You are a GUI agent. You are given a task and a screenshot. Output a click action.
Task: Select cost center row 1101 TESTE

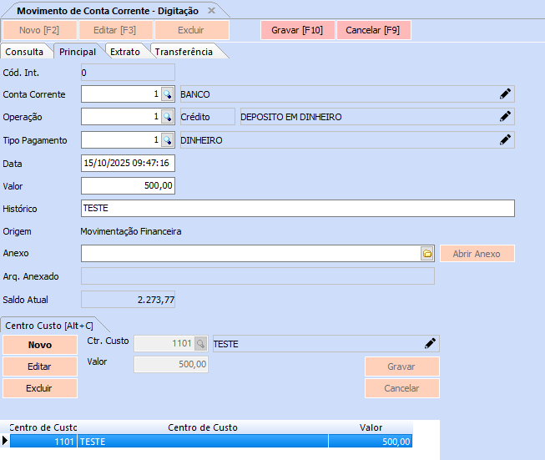[x=209, y=442]
